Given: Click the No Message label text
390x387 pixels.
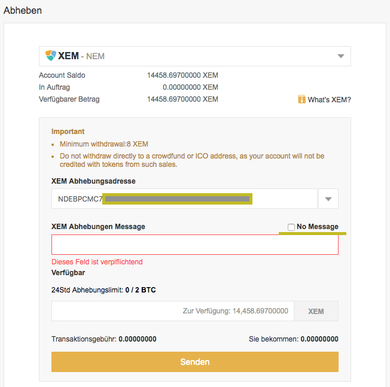Looking at the screenshot, I should coord(317,227).
